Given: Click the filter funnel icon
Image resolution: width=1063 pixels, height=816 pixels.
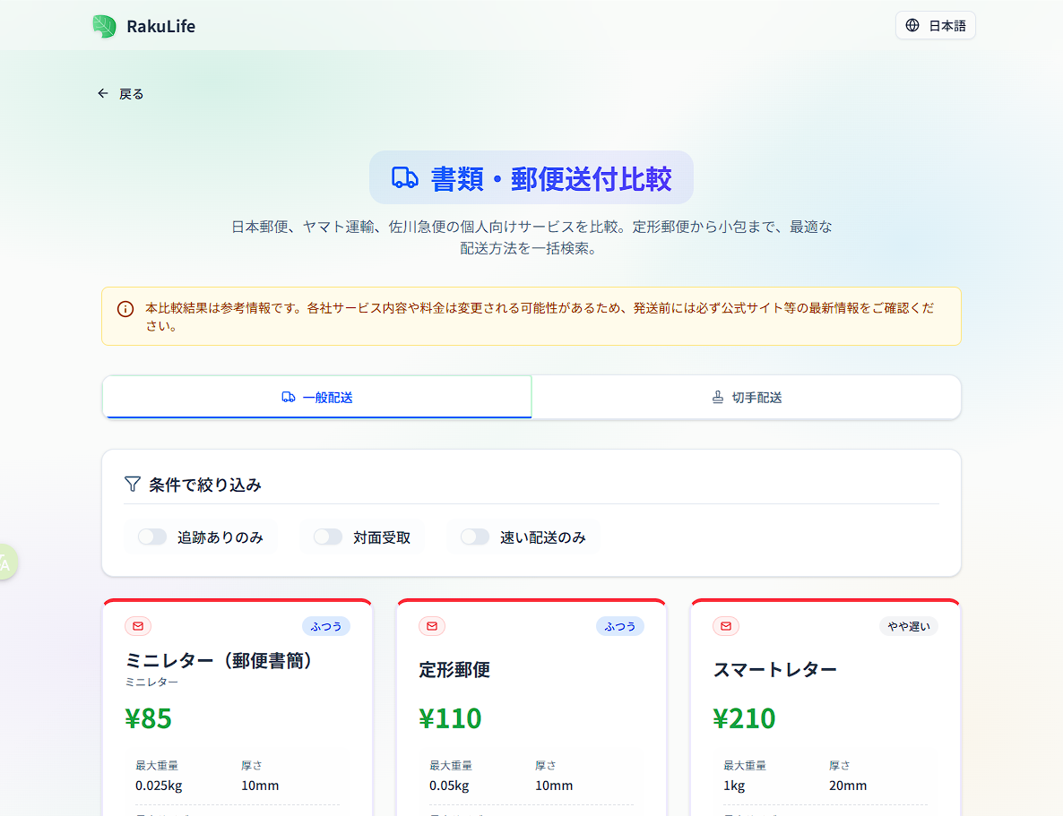Looking at the screenshot, I should [x=133, y=485].
